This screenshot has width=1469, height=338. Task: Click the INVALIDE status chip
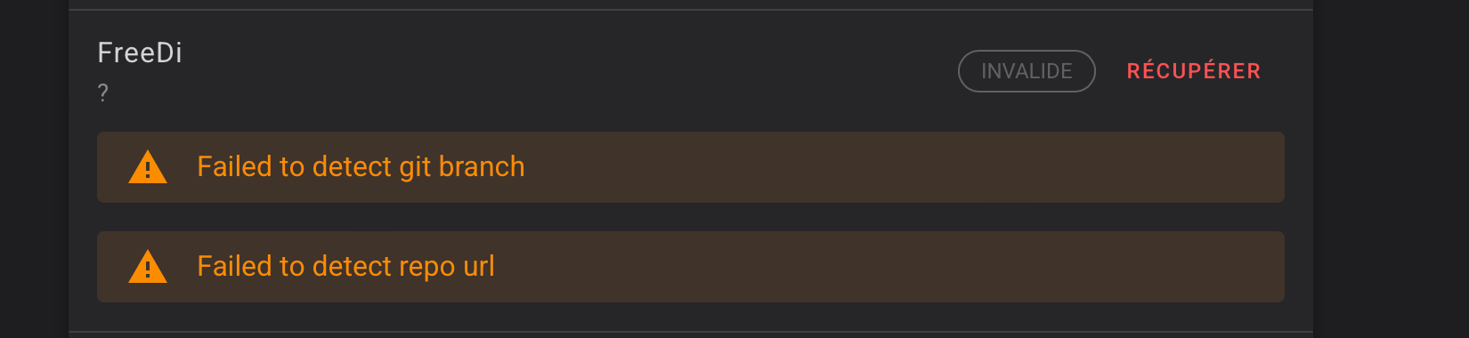(x=1027, y=71)
